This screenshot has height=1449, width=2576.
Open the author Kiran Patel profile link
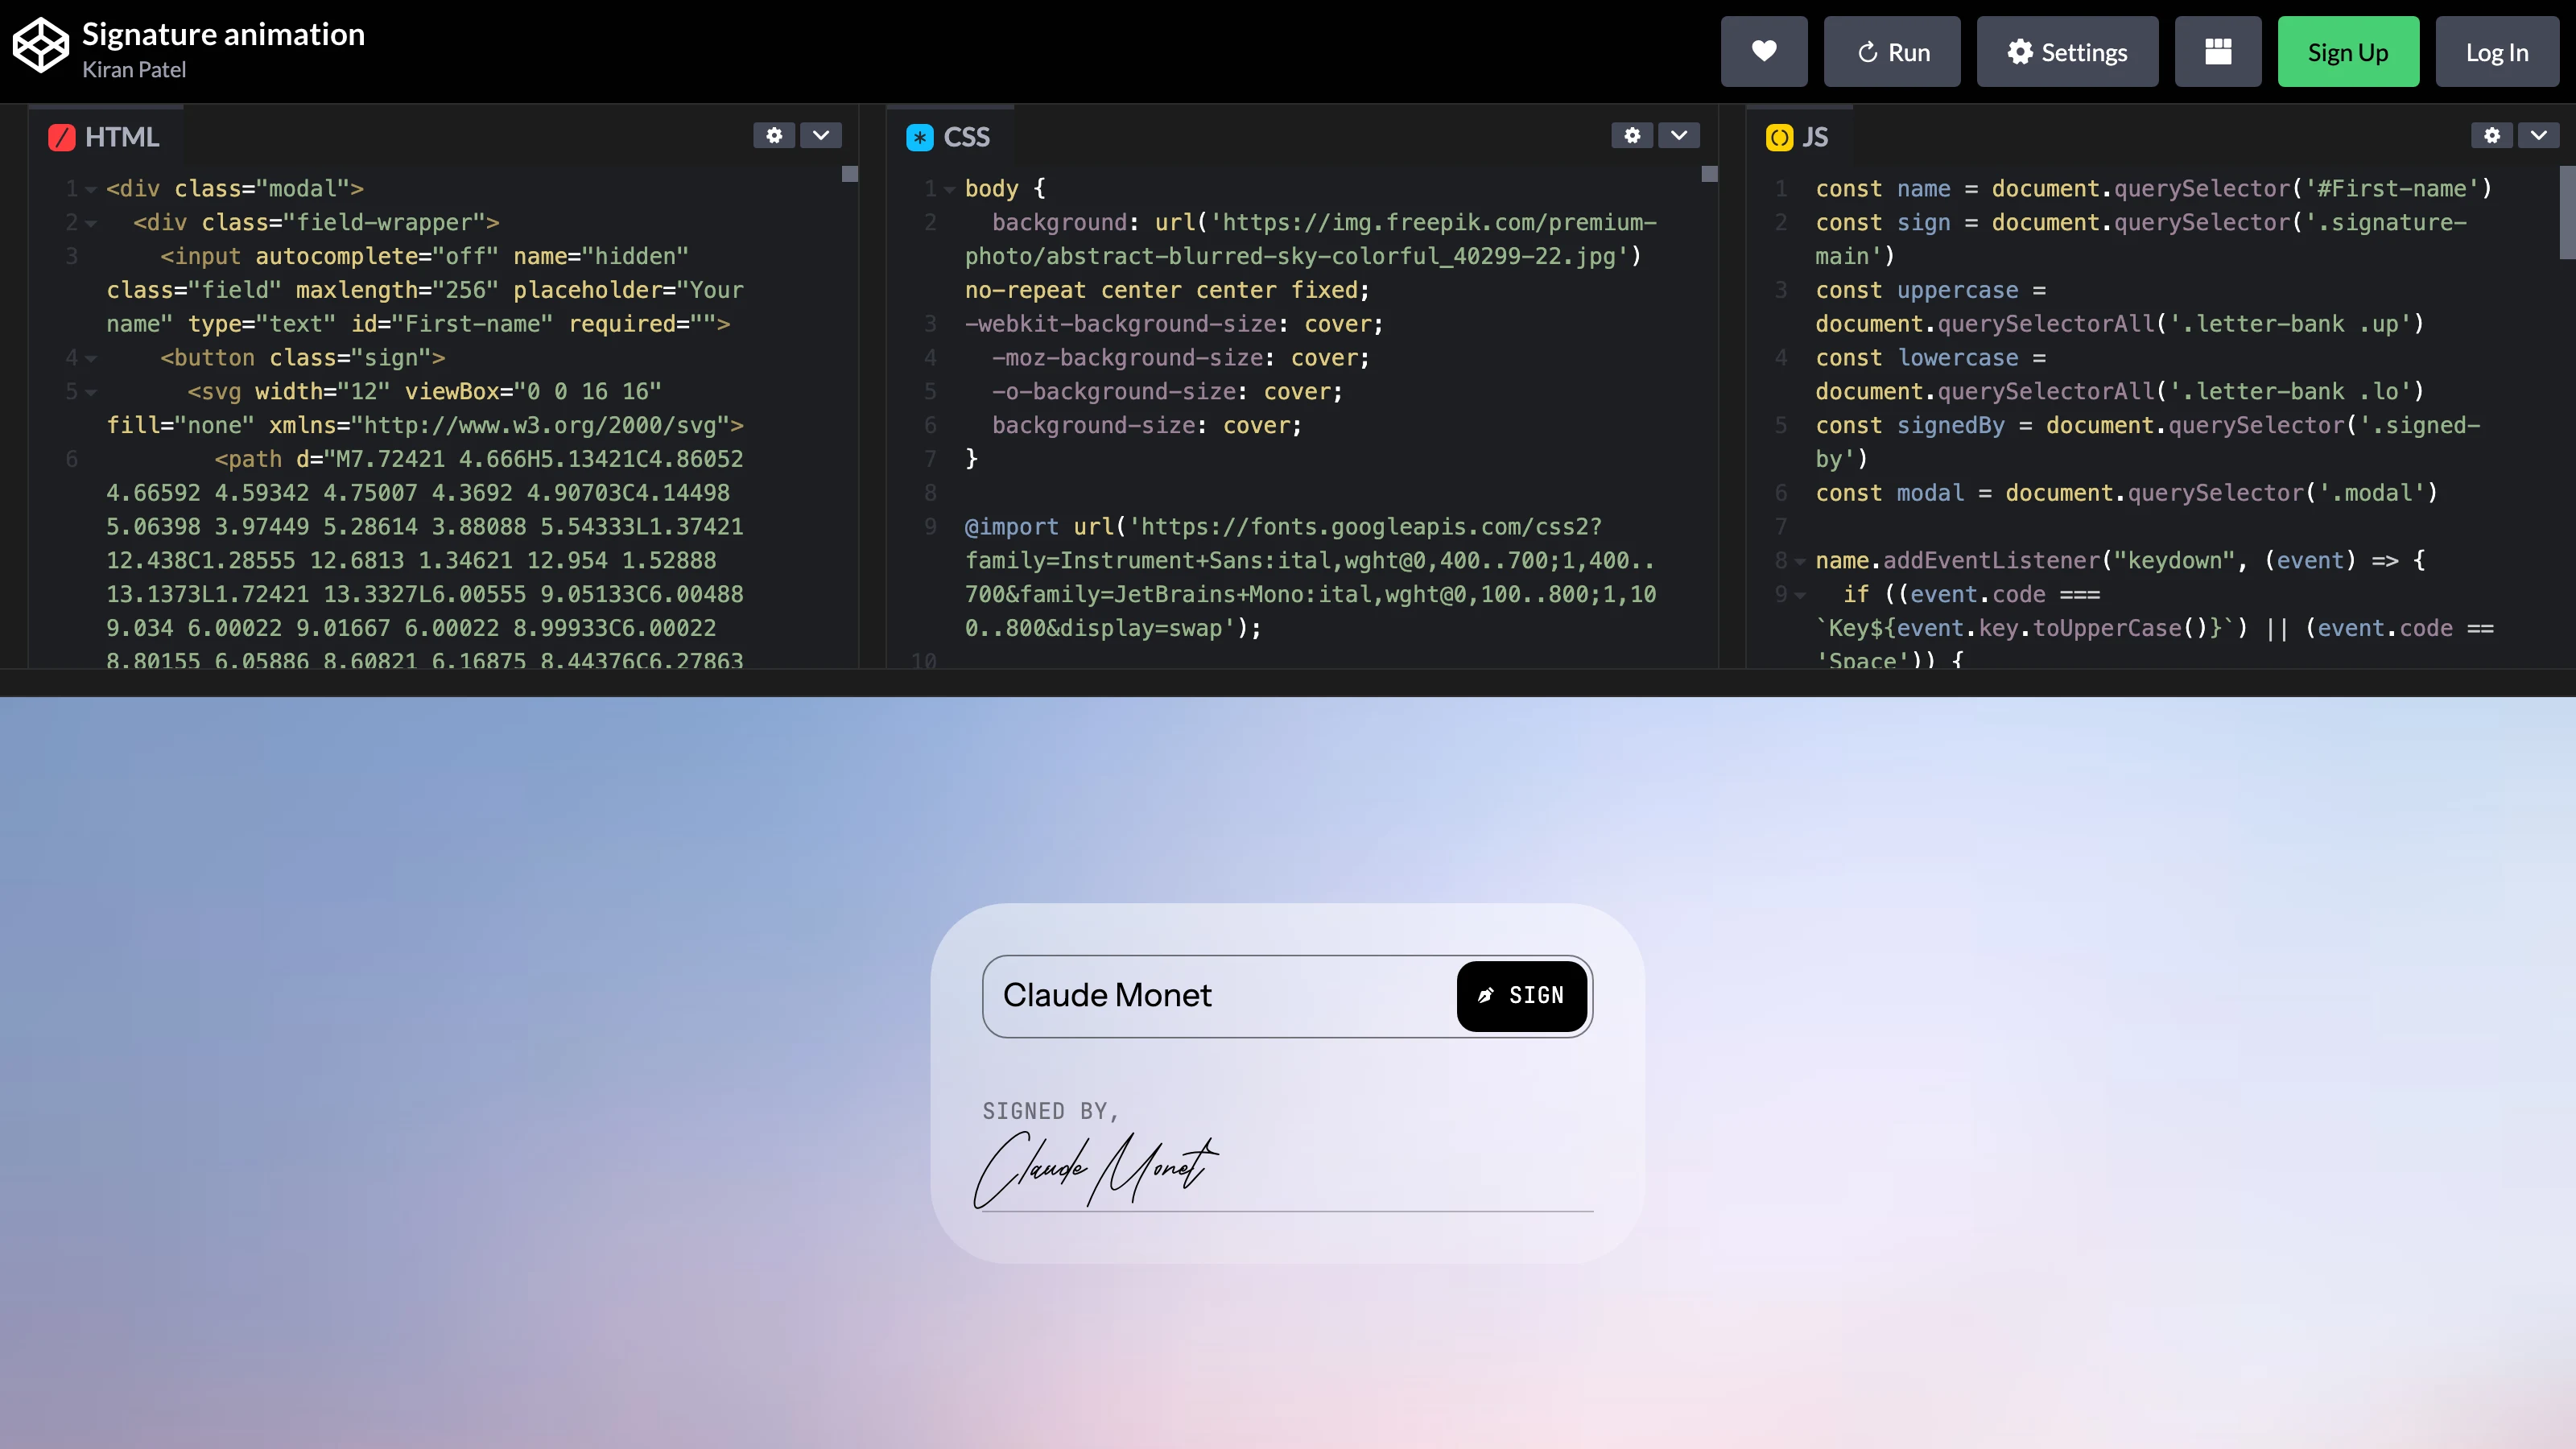134,70
